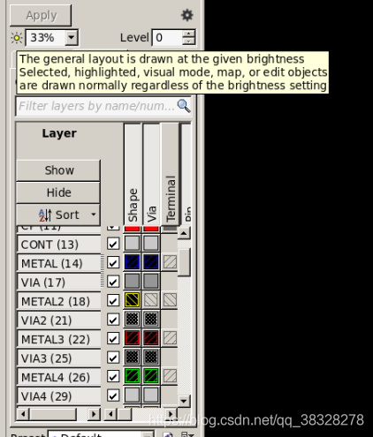Toggle the VIA (17) layer checkbox

tap(113, 282)
